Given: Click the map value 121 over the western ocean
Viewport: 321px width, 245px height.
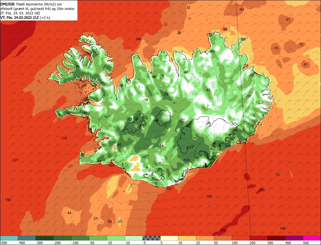Looking at the screenshot, I should coord(15,160).
